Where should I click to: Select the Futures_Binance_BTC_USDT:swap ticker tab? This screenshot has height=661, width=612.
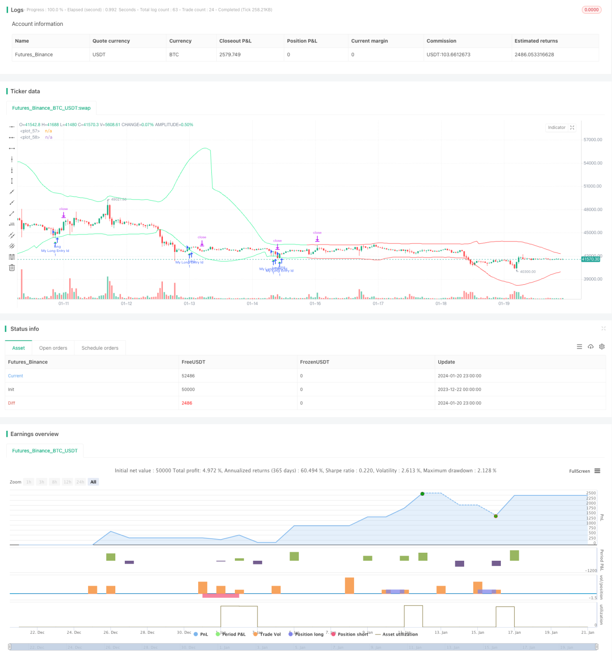(51, 108)
